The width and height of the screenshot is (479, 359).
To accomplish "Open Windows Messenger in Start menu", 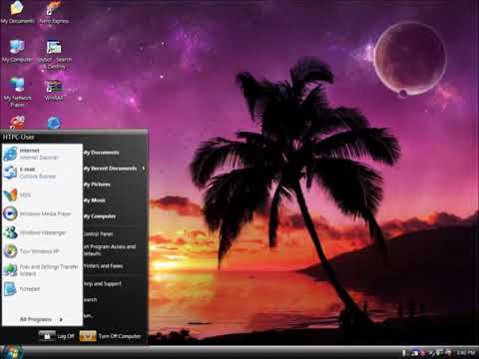I will pyautogui.click(x=42, y=232).
